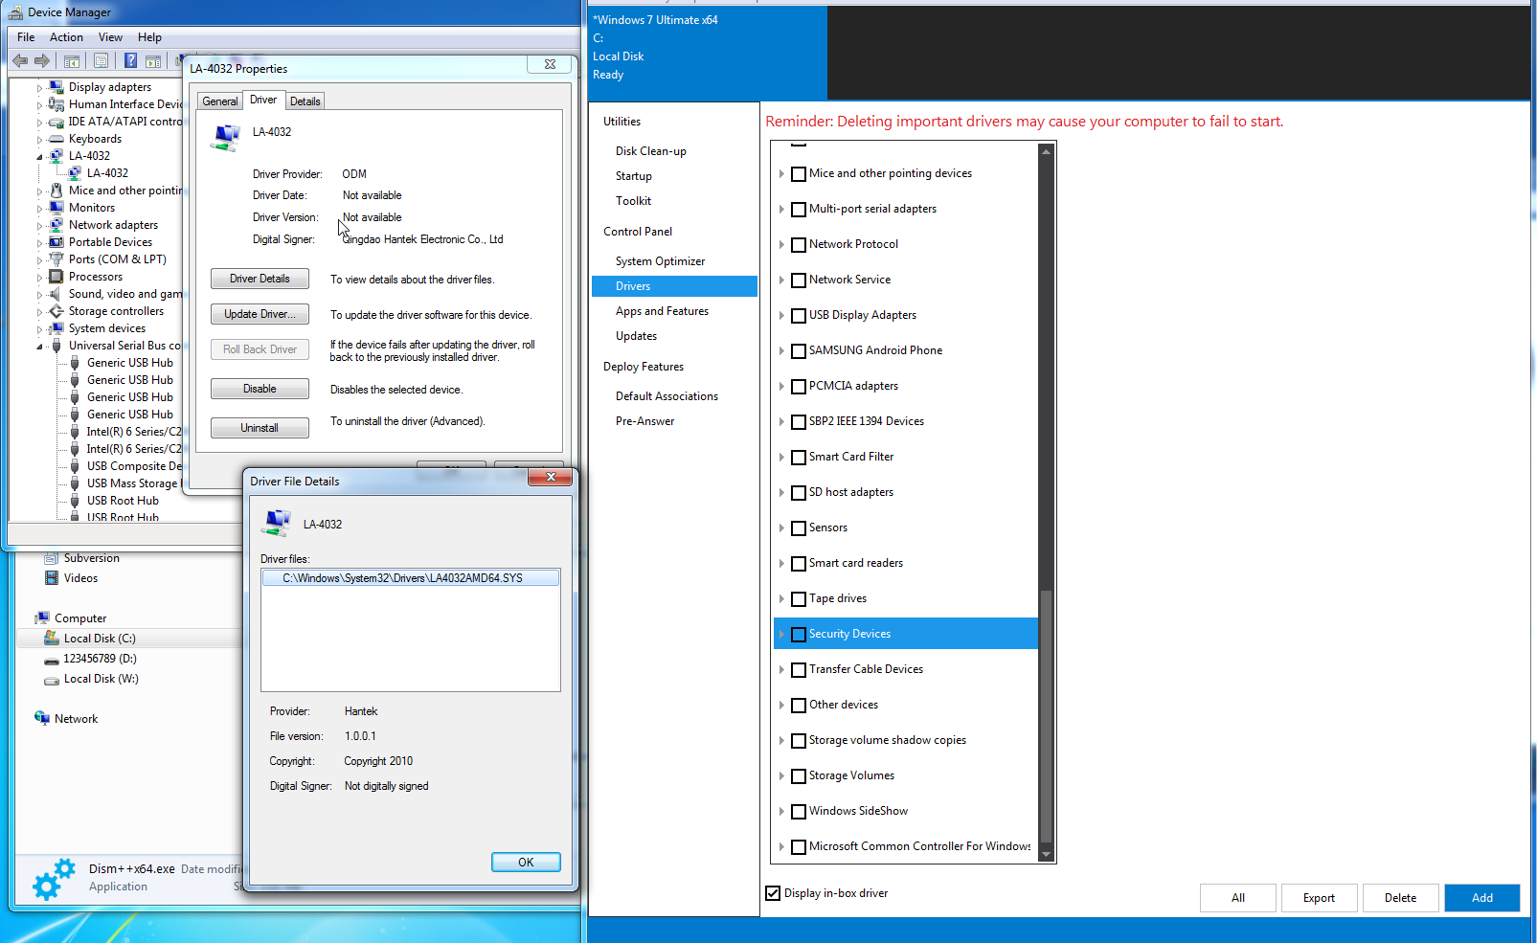Click the Local Disk (C:) drive icon
Viewport: 1537px width, 943px height.
click(x=52, y=639)
